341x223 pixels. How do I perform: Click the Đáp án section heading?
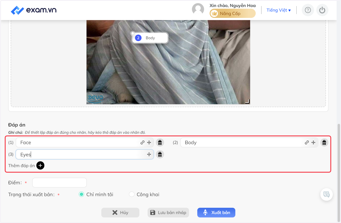17,125
